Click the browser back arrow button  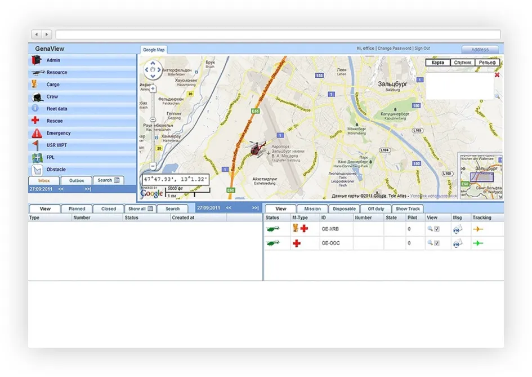pyautogui.click(x=36, y=34)
